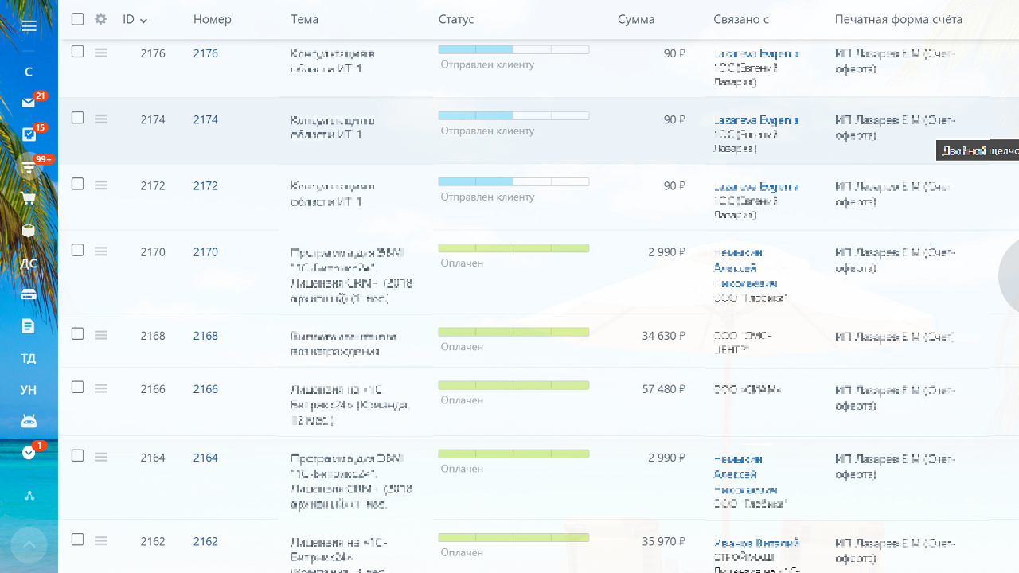Screen dimensions: 1019x573
Task: Sort by the ID column arrow
Action: [x=143, y=21]
